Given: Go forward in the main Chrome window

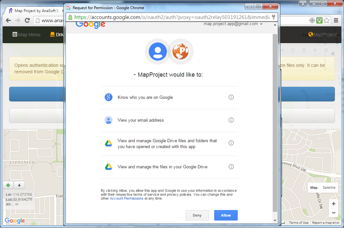Looking at the screenshot, I should pyautogui.click(x=18, y=21).
